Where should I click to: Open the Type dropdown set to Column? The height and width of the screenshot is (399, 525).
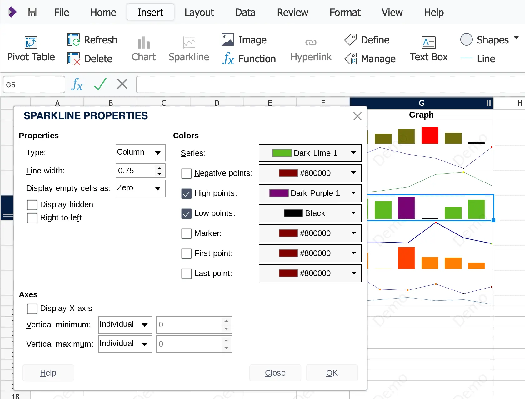[x=140, y=153]
